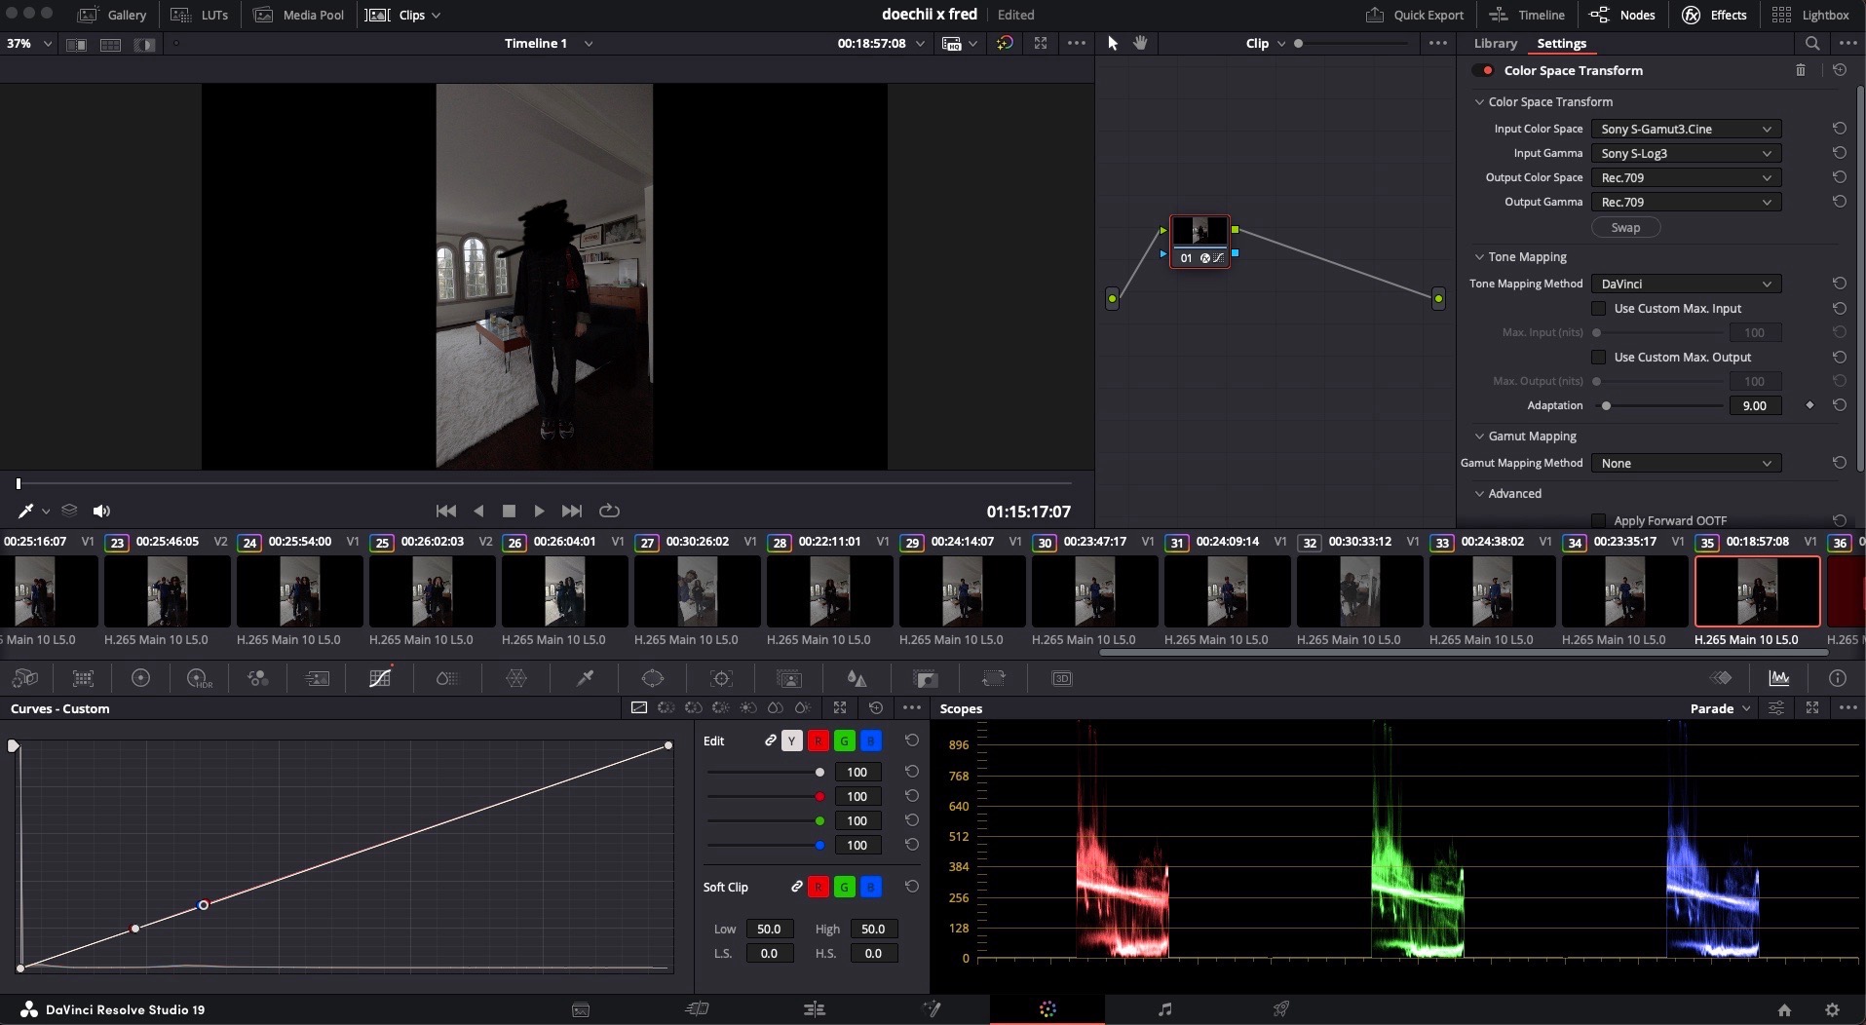
Task: Open the LUTs panel
Action: pyautogui.click(x=199, y=15)
